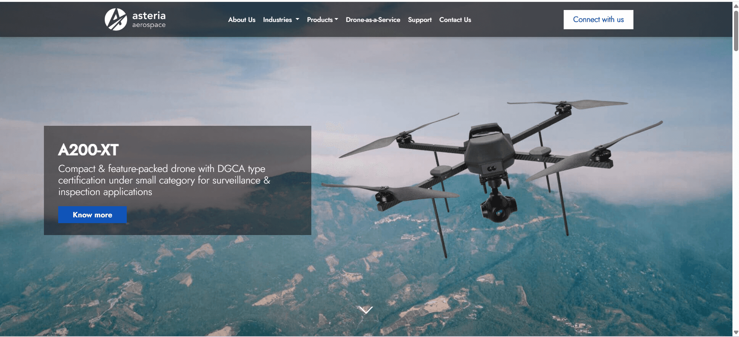Navigate to Contact Us
This screenshot has height=337, width=739.
(455, 20)
